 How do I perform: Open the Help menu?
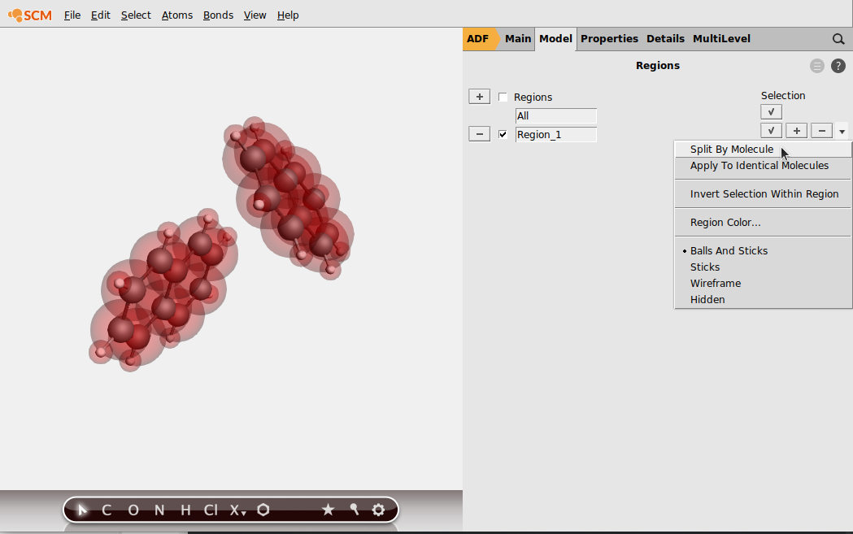(288, 15)
